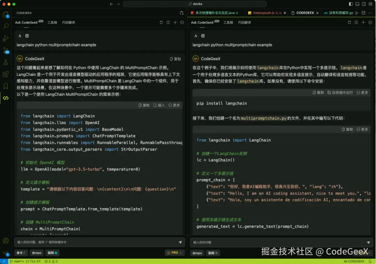Click 复制 on the multipromptchain.py code block
This screenshot has width=376, height=264.
coord(347,129)
